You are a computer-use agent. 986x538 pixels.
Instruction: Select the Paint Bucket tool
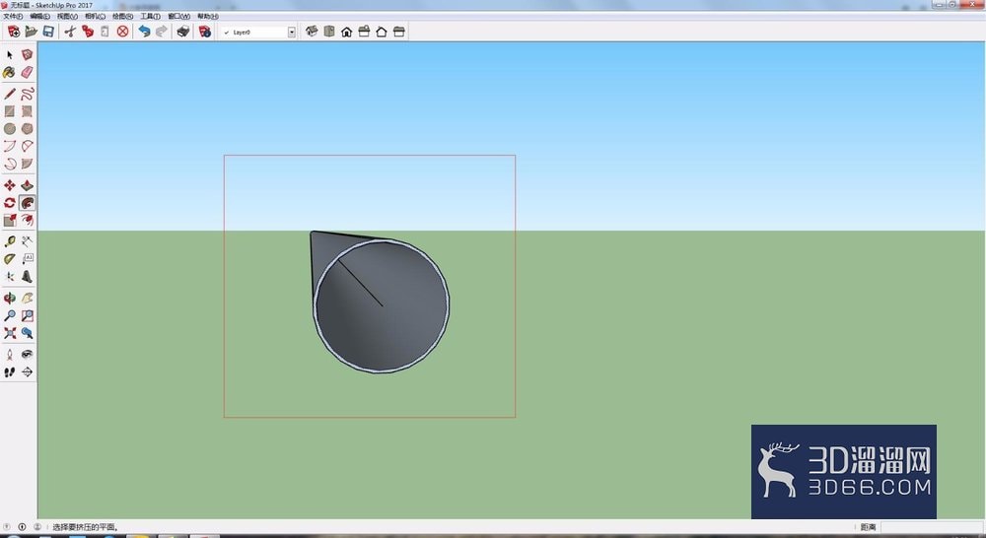[x=10, y=73]
